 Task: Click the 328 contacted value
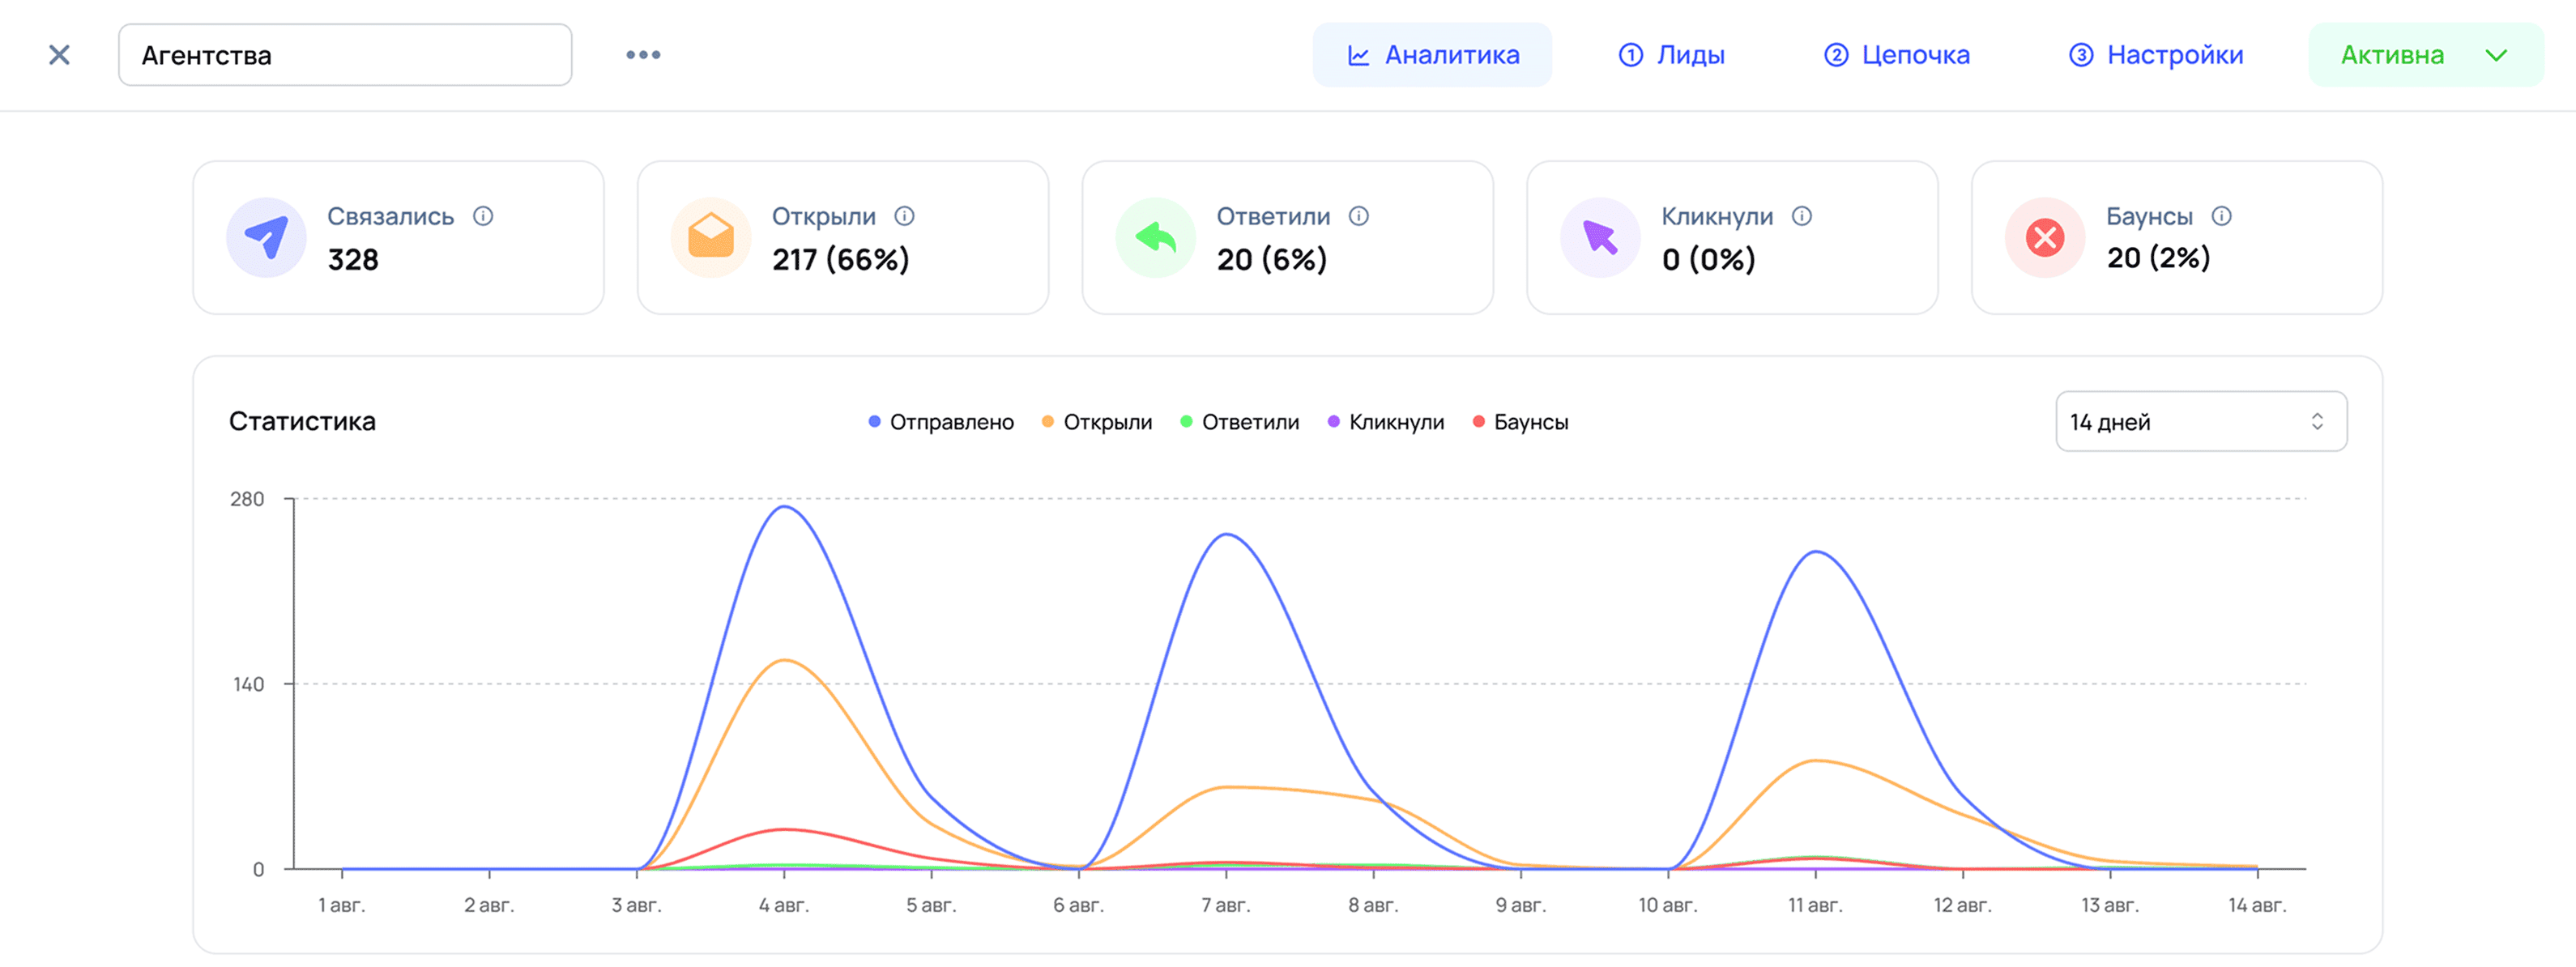tap(353, 260)
